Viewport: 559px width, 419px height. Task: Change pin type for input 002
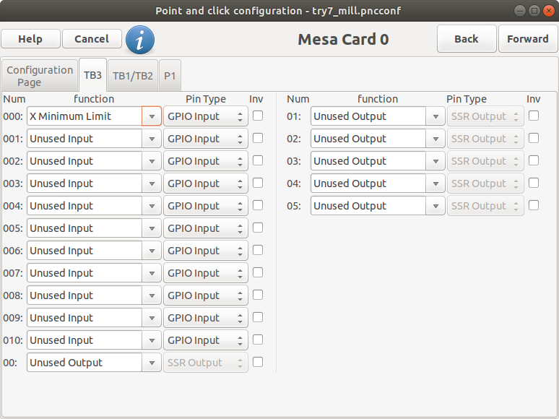[x=205, y=161]
